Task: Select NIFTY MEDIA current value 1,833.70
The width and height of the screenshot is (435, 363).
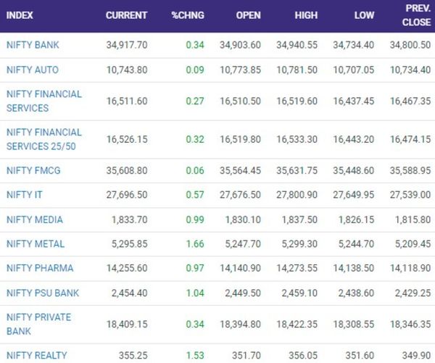Action: click(x=130, y=220)
